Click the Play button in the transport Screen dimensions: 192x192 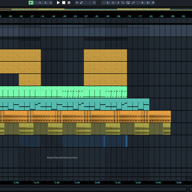pyautogui.click(x=58, y=3)
